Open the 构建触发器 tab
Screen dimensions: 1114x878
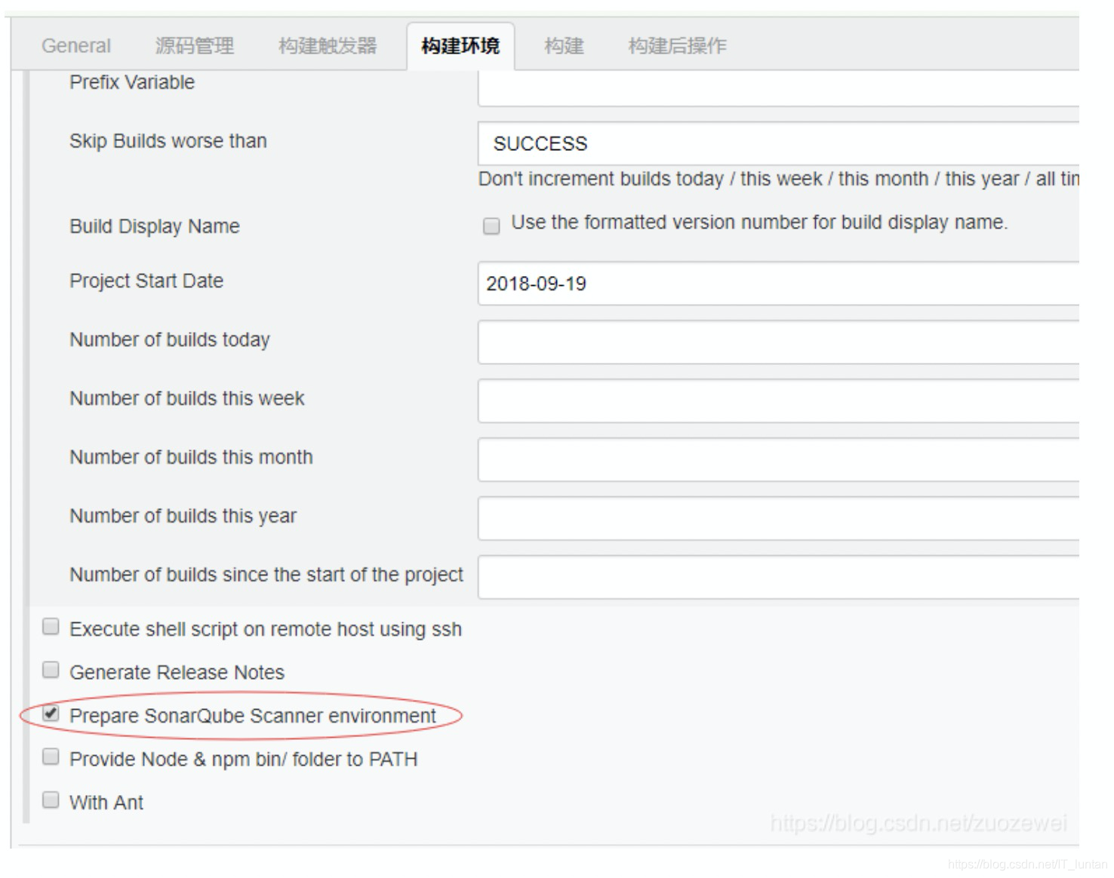click(327, 46)
